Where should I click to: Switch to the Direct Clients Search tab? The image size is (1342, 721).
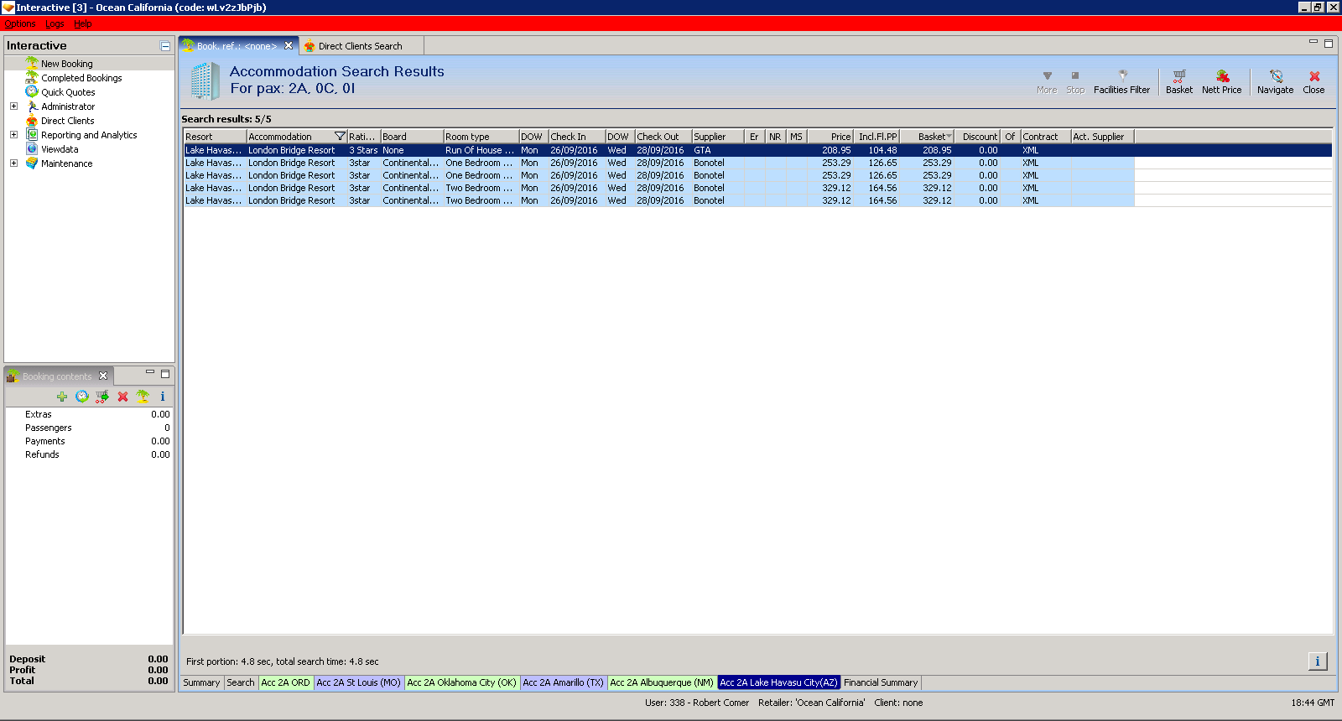[360, 46]
